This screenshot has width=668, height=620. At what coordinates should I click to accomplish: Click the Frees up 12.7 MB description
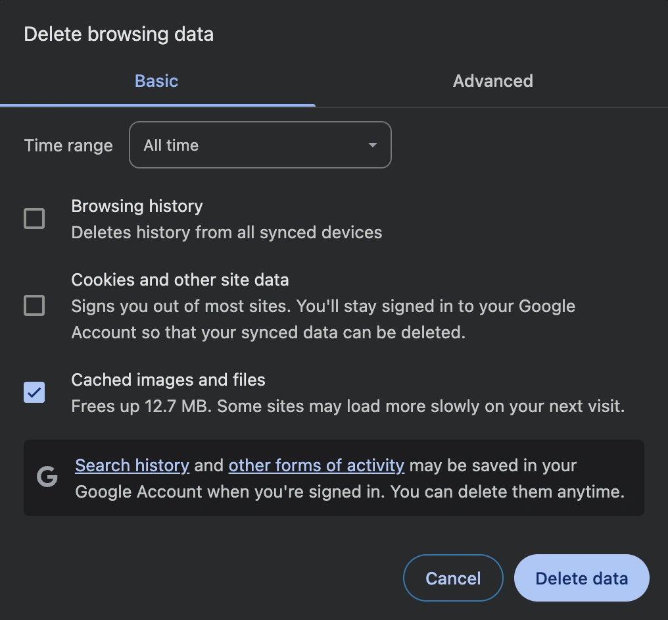pyautogui.click(x=348, y=406)
